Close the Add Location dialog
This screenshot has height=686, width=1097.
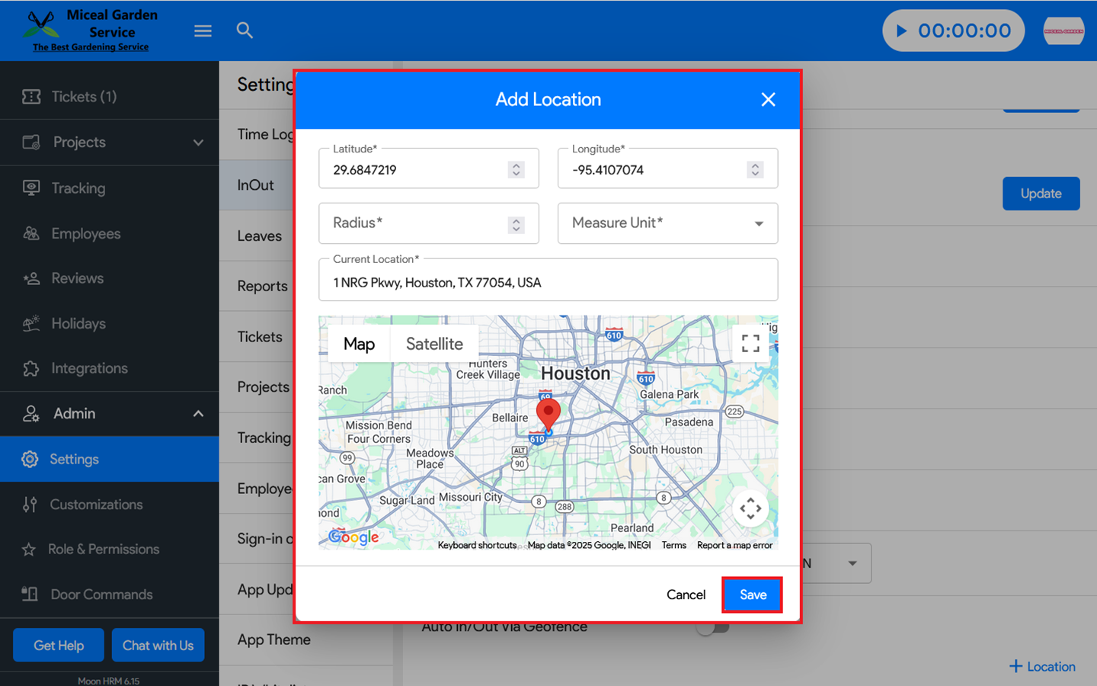[x=768, y=100]
